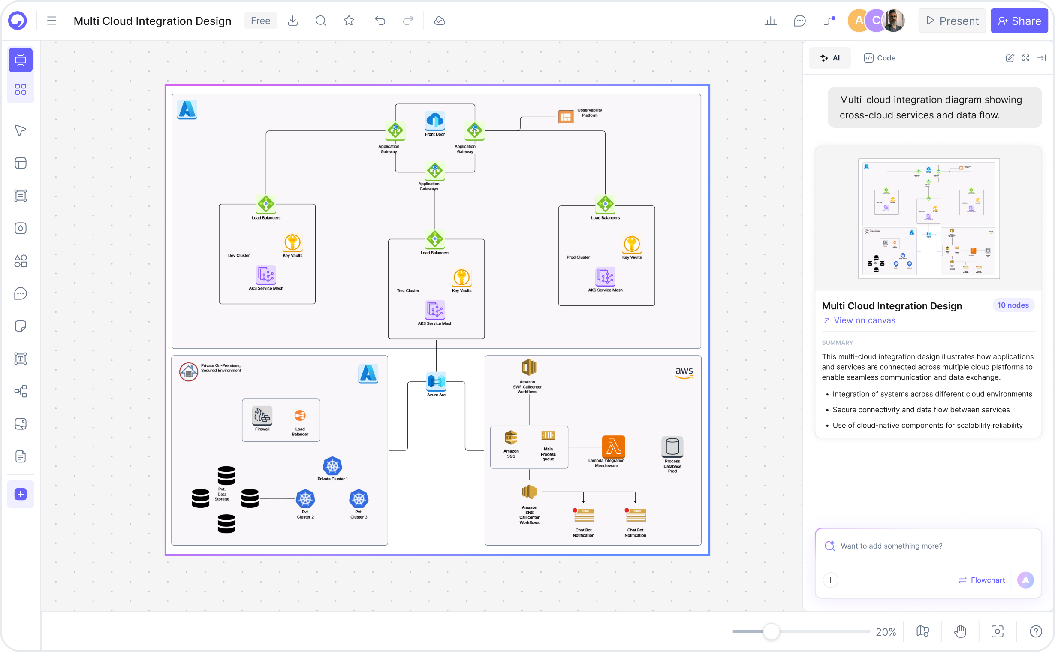Click the app logo home icon
Viewport: 1055px width, 652px height.
point(18,21)
